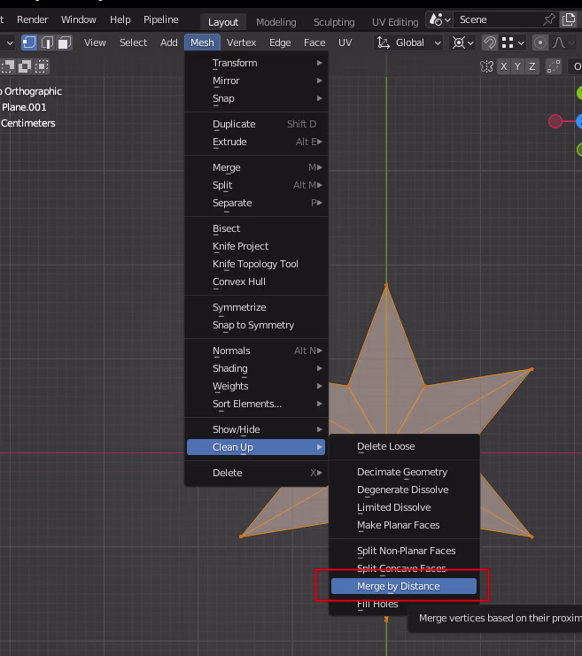Expand the Shading submenu

(x=256, y=368)
